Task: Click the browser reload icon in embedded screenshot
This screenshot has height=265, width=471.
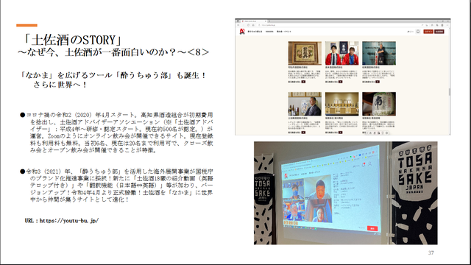Action: tap(248, 25)
